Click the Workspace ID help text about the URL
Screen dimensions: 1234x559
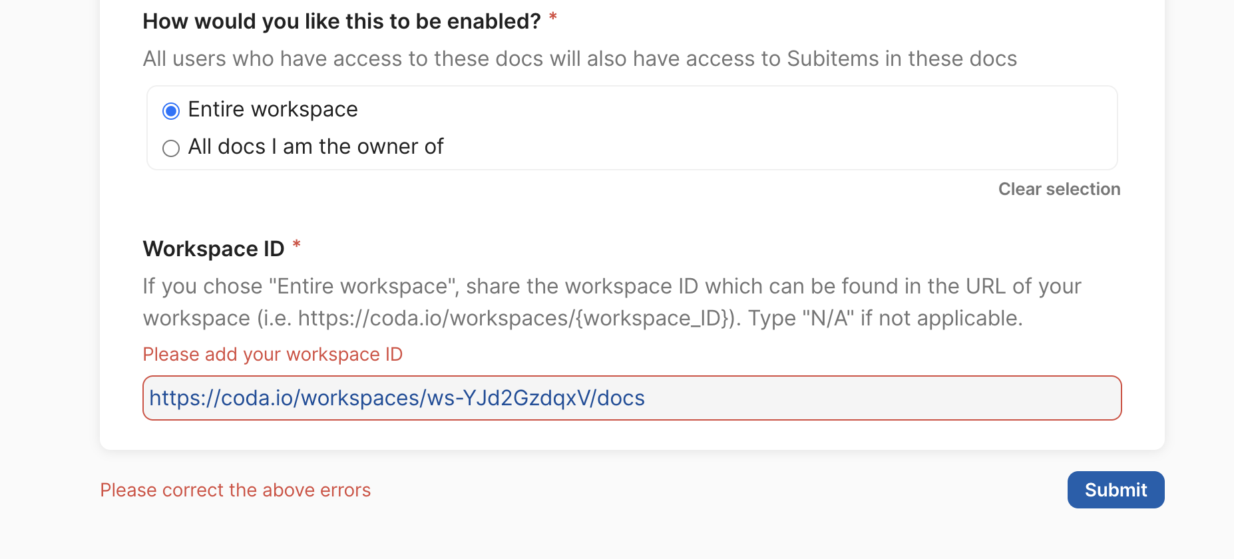[611, 286]
